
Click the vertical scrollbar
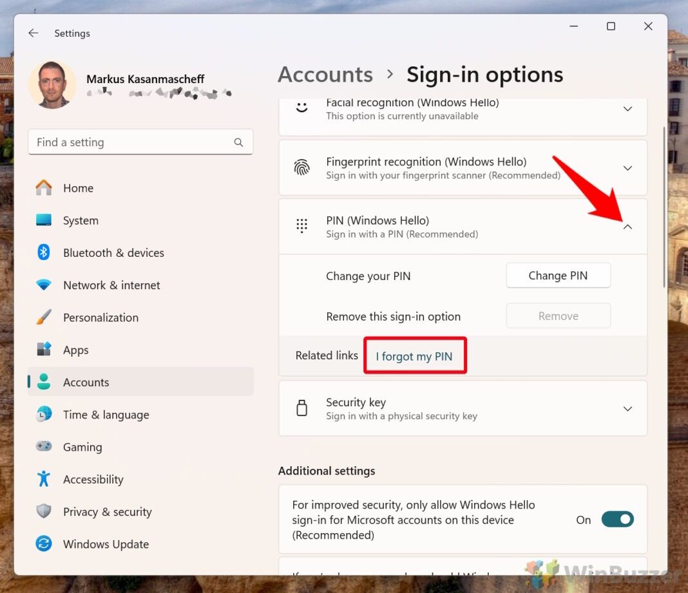[x=664, y=207]
